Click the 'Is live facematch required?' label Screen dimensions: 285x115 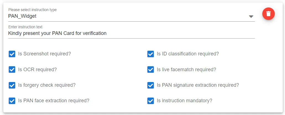(186, 70)
